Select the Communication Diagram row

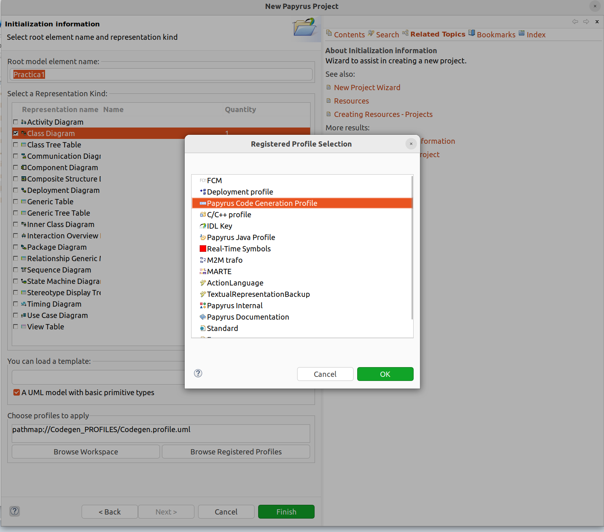[97, 156]
